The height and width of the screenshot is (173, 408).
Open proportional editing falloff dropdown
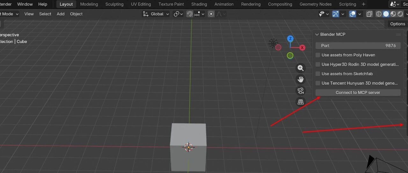pyautogui.click(x=221, y=14)
